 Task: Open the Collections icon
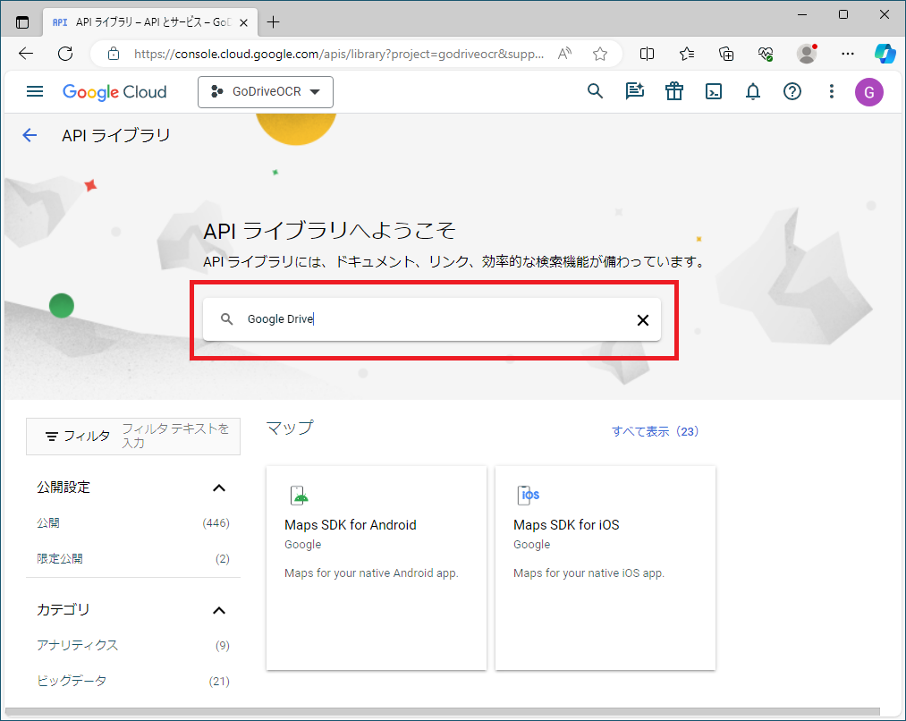pyautogui.click(x=725, y=54)
